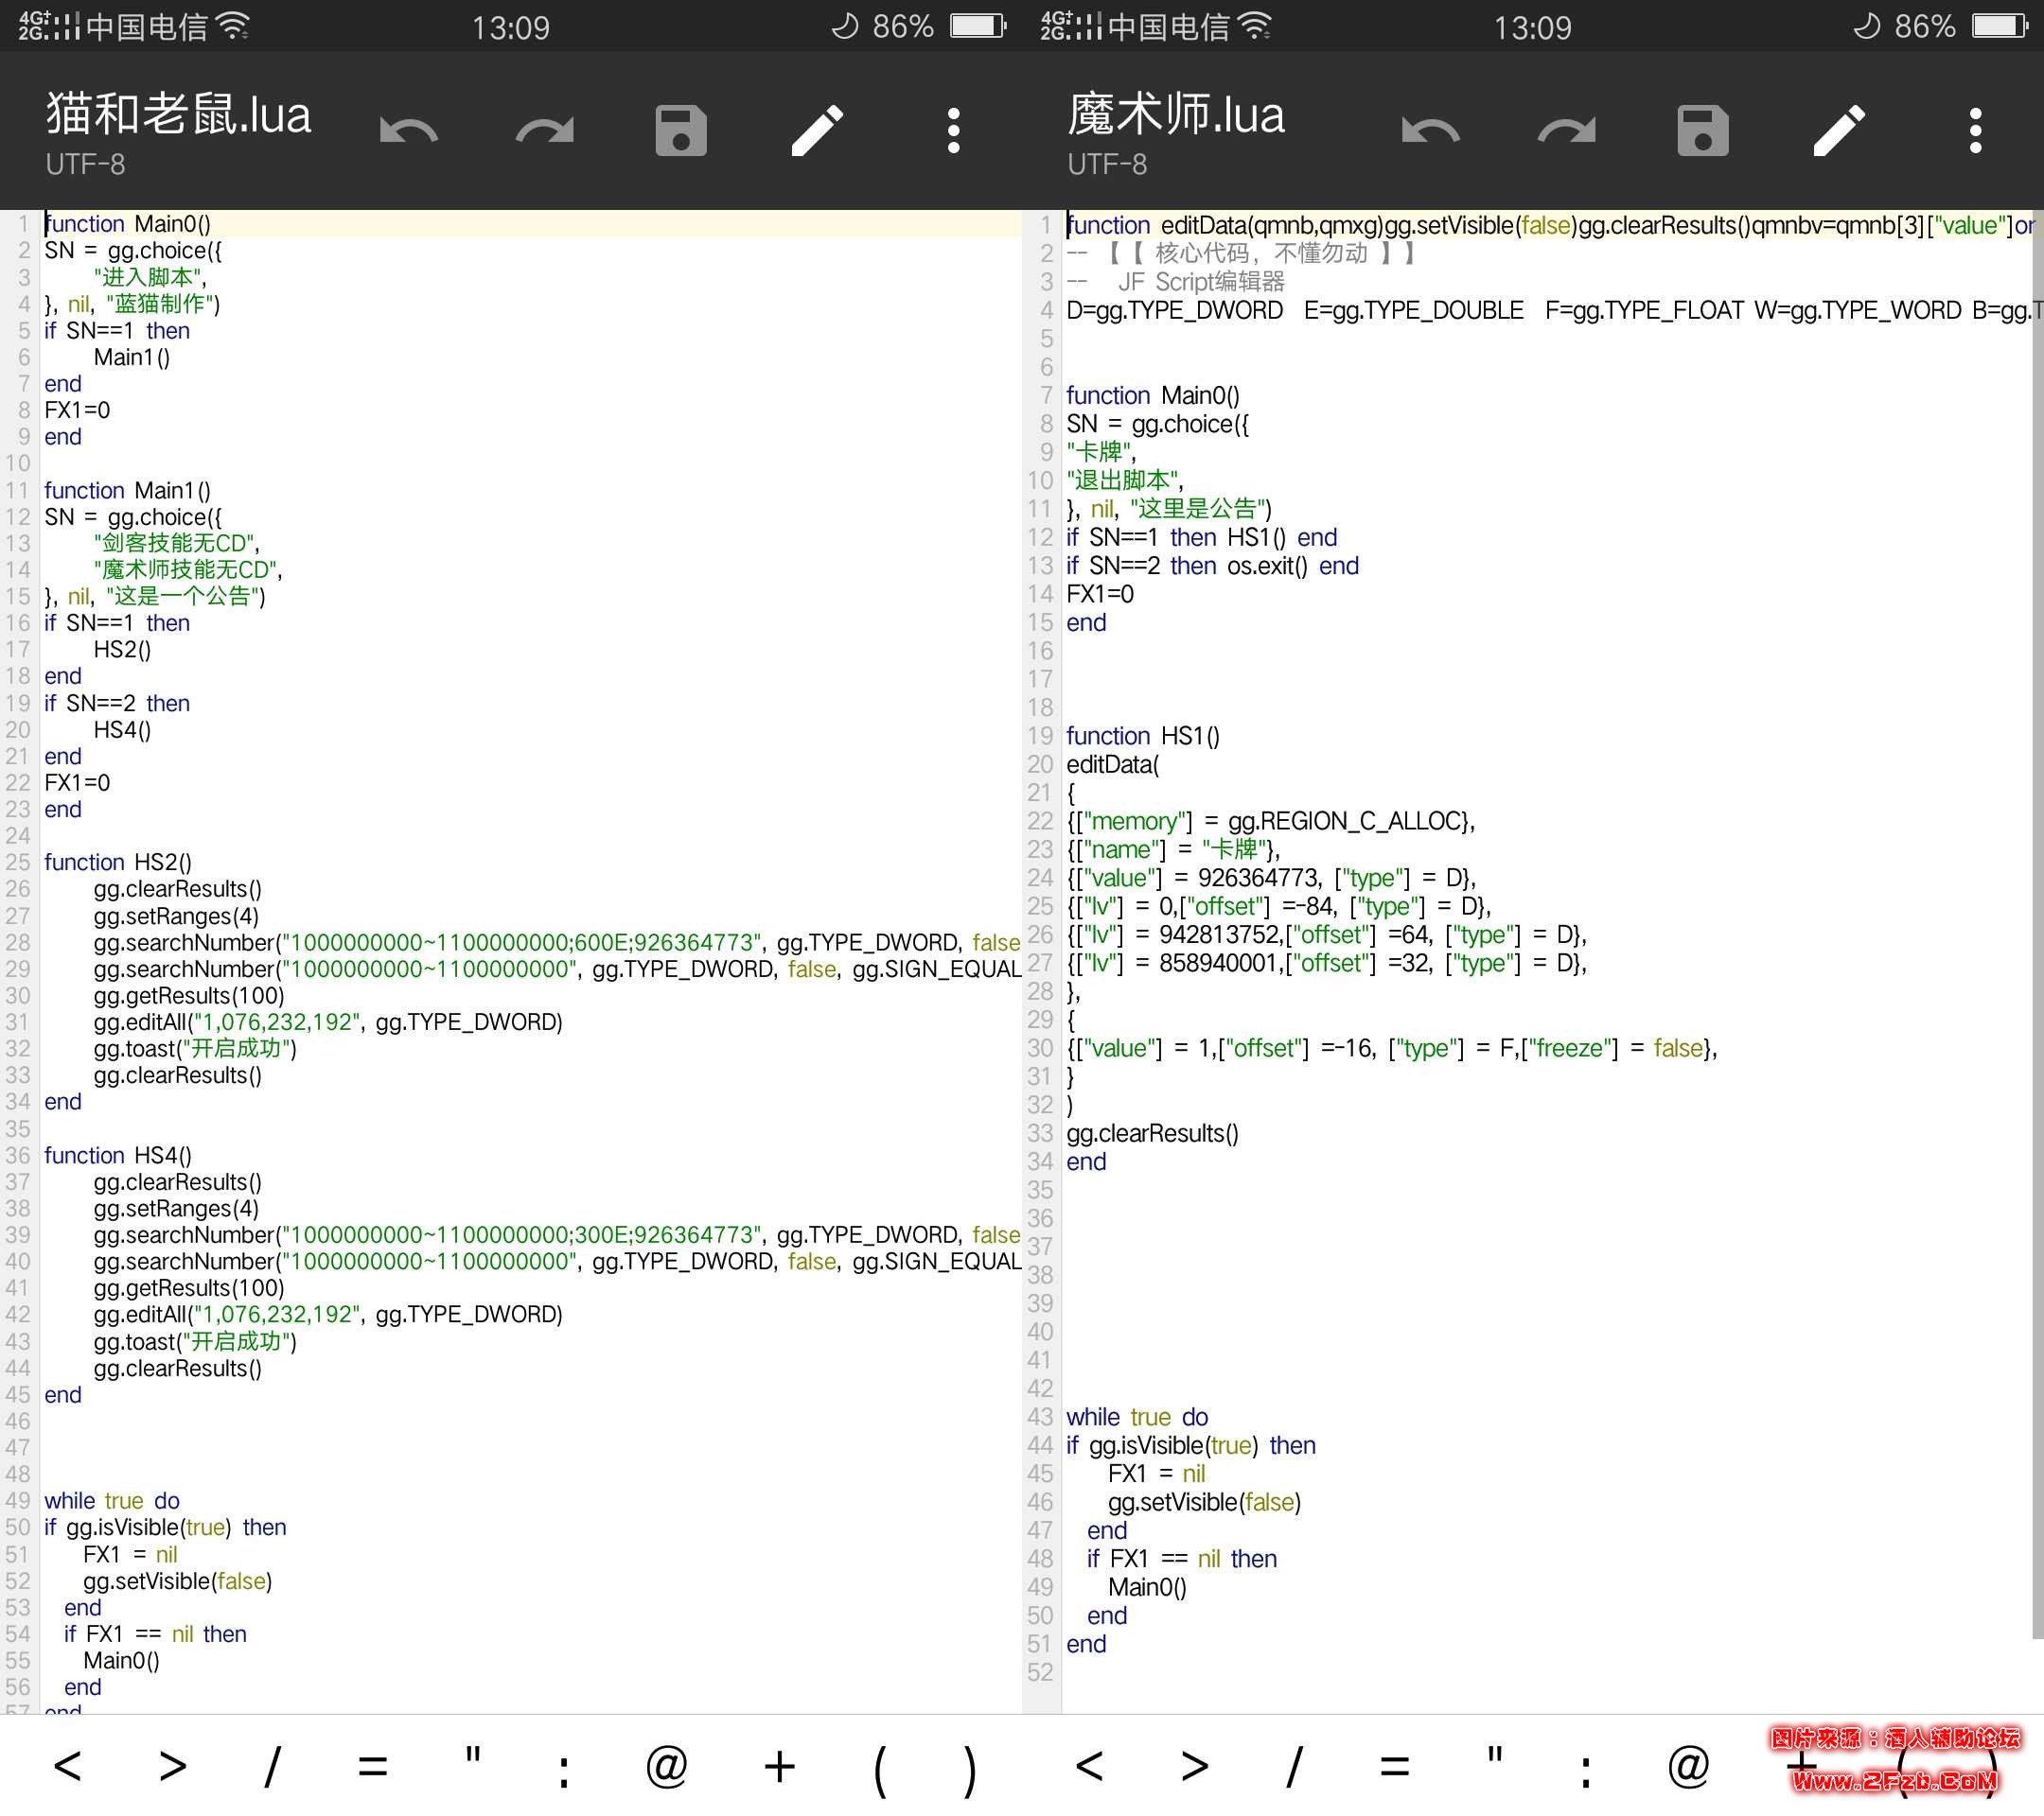The image size is (2044, 1816).
Task: Tap the "蓝猫制作" title string
Action: coord(159,304)
